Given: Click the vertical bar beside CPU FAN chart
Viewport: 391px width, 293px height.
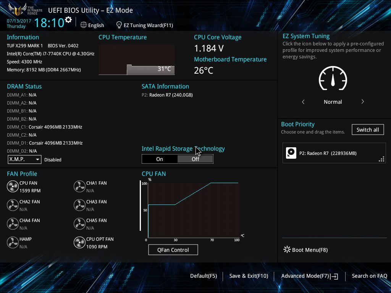Looking at the screenshot, I should [x=141, y=206].
